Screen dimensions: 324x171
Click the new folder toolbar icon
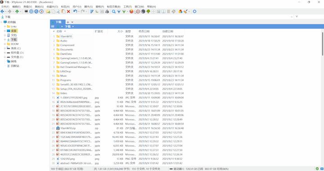coord(48,12)
